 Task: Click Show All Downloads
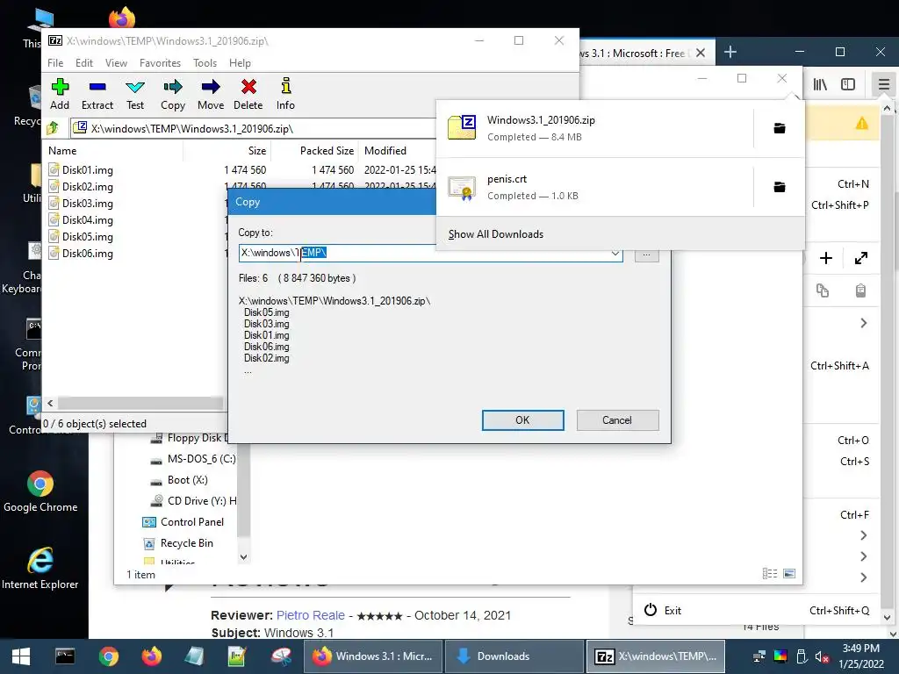click(x=495, y=234)
